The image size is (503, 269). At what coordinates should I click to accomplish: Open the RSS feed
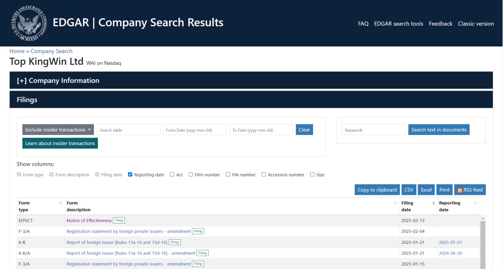[470, 190]
